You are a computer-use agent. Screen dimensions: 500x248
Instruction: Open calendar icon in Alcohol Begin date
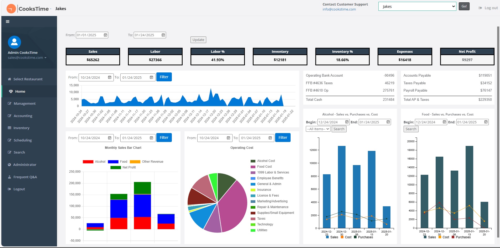point(347,122)
